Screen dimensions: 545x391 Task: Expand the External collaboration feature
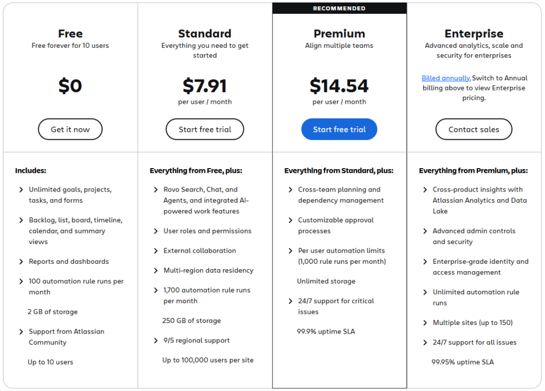point(156,251)
